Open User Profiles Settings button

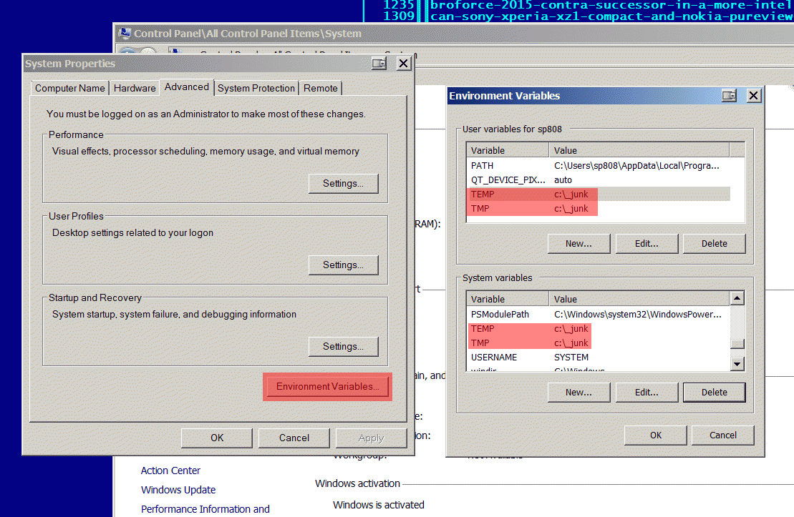tap(344, 265)
